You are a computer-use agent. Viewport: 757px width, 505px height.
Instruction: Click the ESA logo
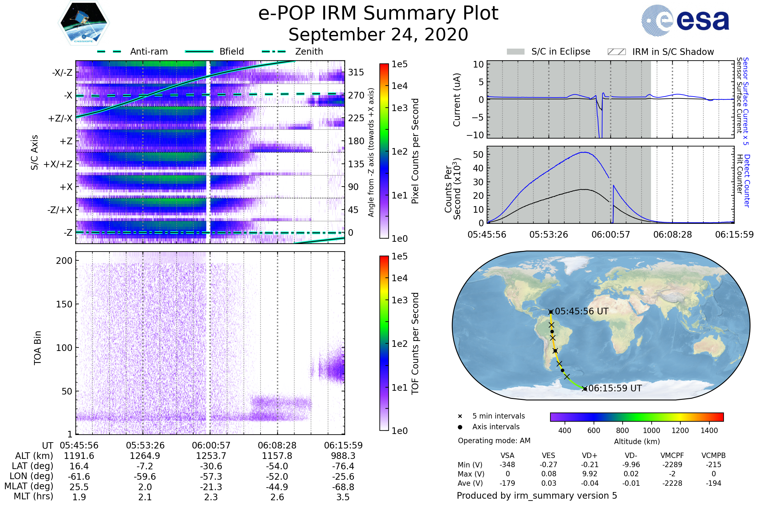(685, 20)
